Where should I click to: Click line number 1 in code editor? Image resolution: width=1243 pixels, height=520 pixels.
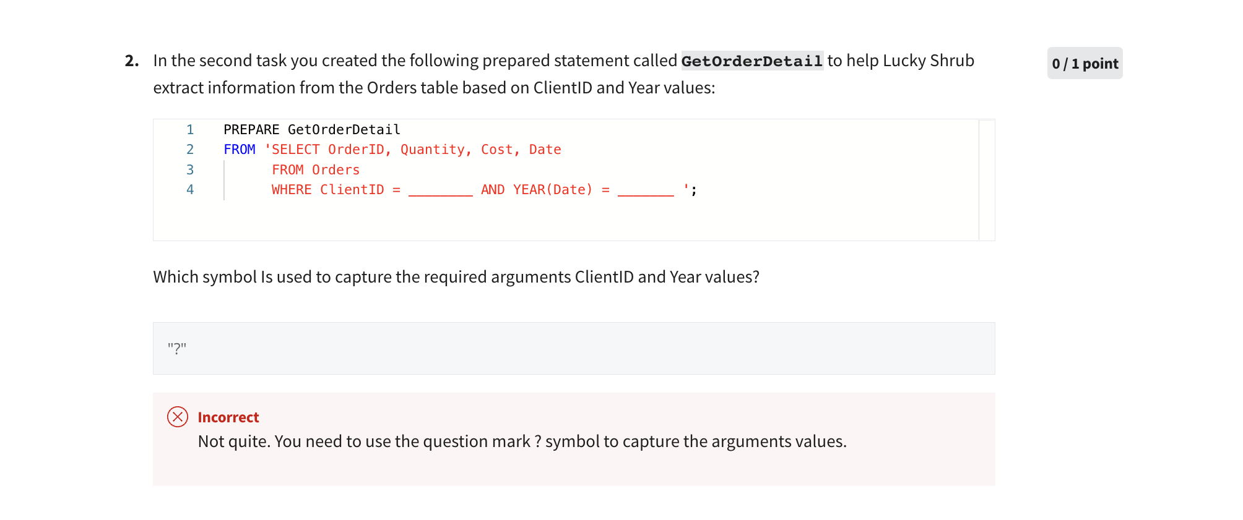click(190, 130)
